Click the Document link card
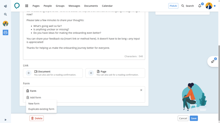This screenshot has height=123, width=220. click(53, 73)
